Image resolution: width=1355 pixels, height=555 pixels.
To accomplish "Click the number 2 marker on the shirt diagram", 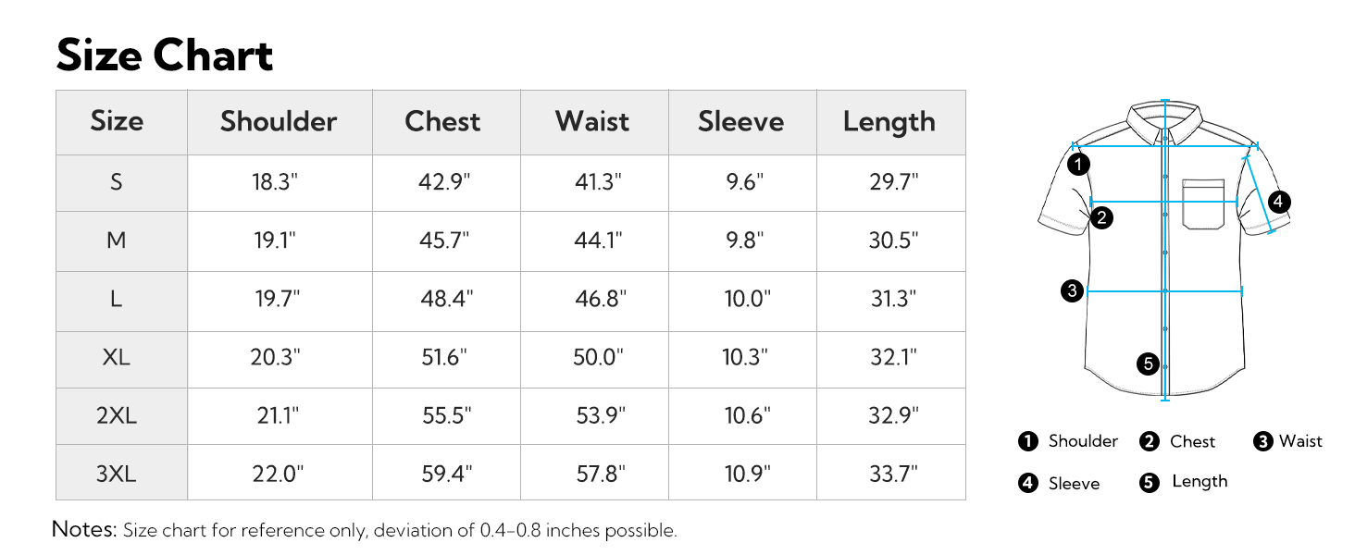I will [1101, 218].
